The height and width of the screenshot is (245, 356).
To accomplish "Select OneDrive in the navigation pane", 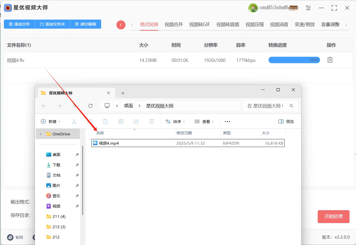I will pyautogui.click(x=58, y=134).
